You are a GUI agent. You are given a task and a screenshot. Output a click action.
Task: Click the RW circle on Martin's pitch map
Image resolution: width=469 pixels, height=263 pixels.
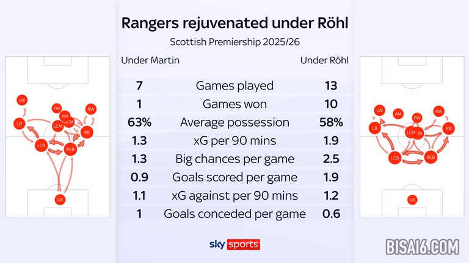[x=91, y=109]
